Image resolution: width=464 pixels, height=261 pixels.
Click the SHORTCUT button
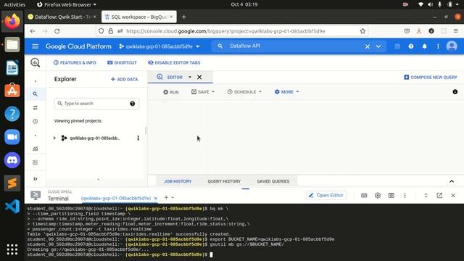(x=122, y=63)
